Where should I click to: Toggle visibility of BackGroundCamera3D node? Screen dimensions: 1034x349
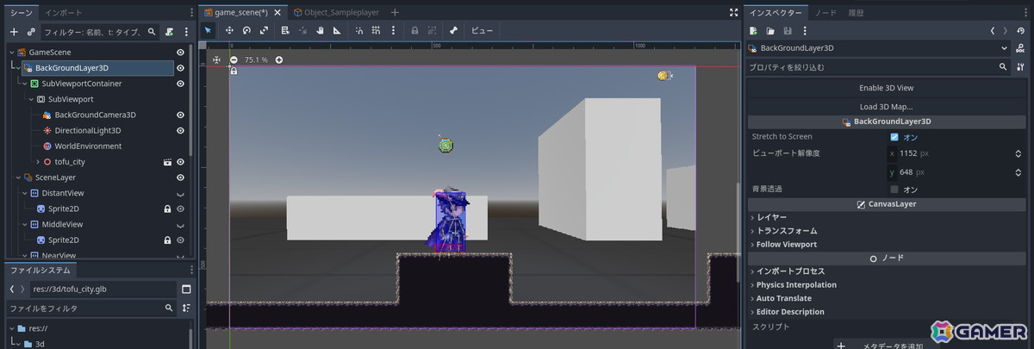point(181,115)
